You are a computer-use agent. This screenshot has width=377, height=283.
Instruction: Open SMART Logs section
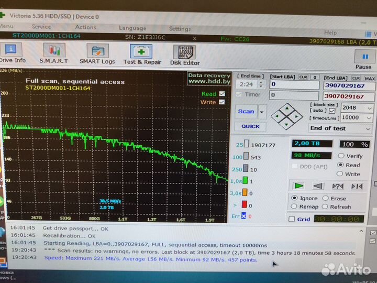pyautogui.click(x=97, y=54)
